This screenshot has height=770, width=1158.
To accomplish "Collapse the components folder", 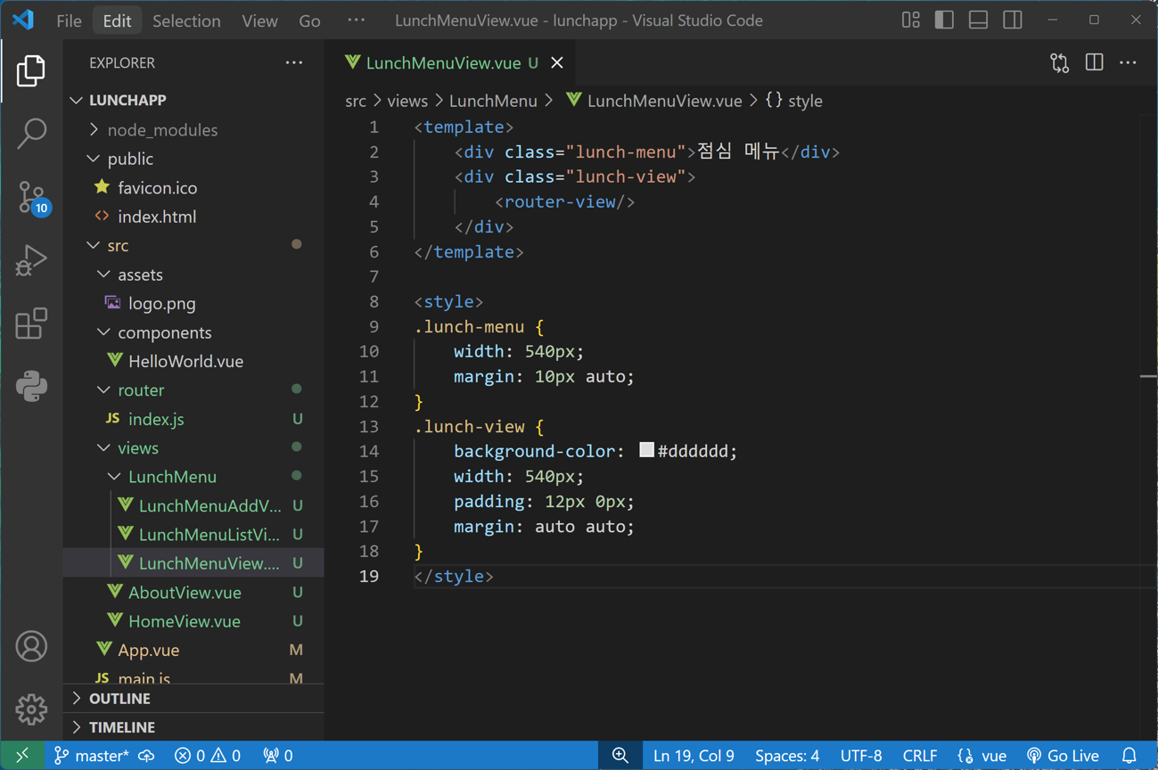I will click(193, 332).
